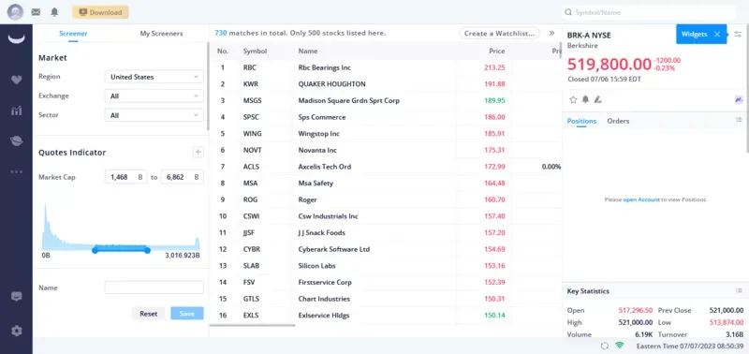Viewport: 749px width, 354px height.
Task: Open the chat feedback icon in sidebar
Action: [16, 297]
